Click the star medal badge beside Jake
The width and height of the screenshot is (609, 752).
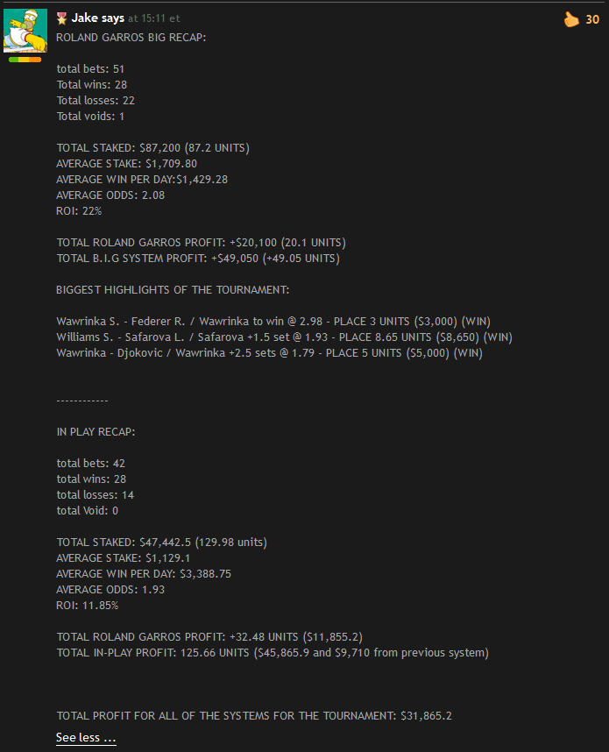(x=61, y=18)
